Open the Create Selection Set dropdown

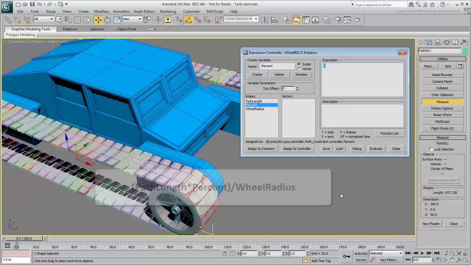241,19
